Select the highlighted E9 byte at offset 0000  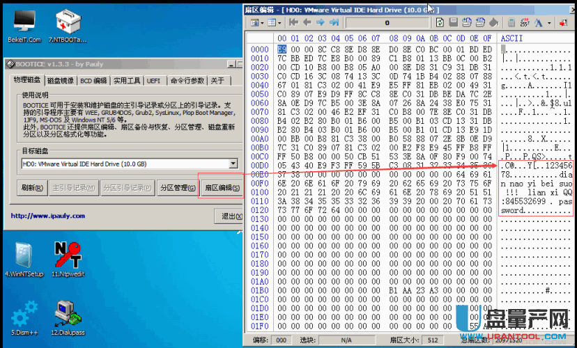click(x=282, y=49)
